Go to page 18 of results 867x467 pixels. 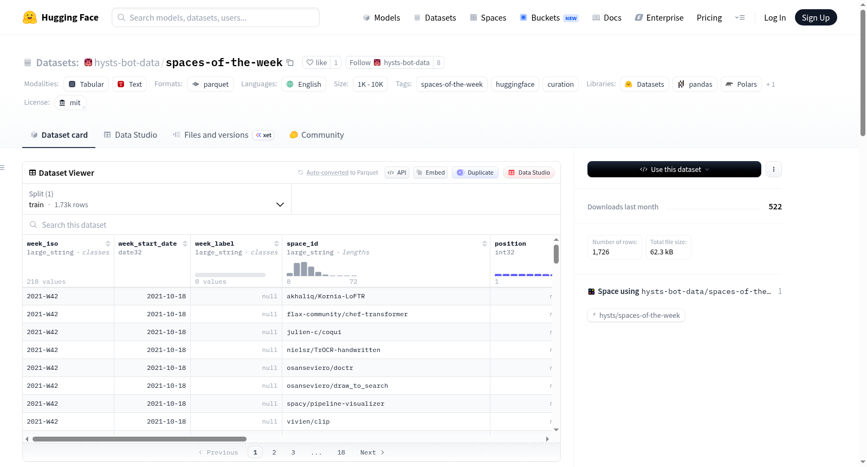(x=341, y=452)
